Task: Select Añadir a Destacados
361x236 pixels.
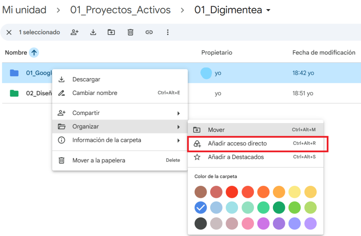Action: 256,157
